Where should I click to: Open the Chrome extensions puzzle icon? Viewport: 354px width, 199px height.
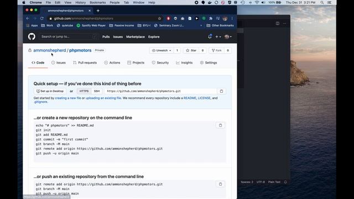(211, 18)
